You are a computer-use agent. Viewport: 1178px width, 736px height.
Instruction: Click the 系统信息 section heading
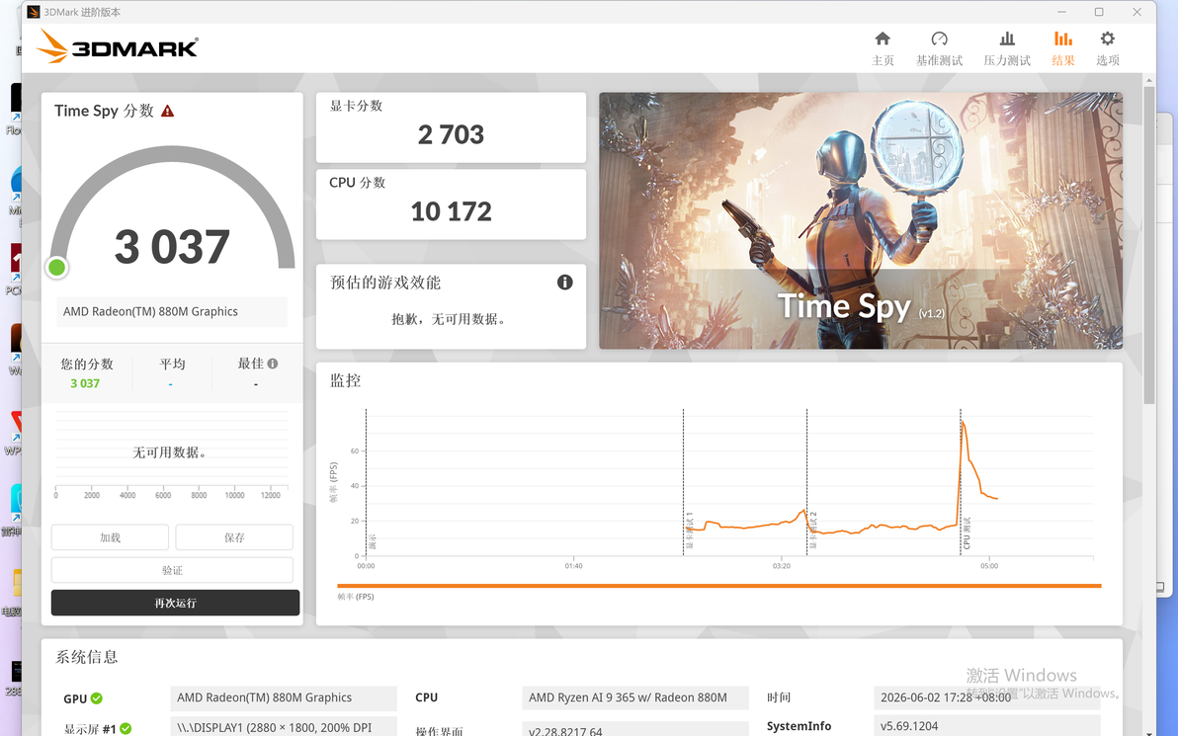tap(86, 657)
